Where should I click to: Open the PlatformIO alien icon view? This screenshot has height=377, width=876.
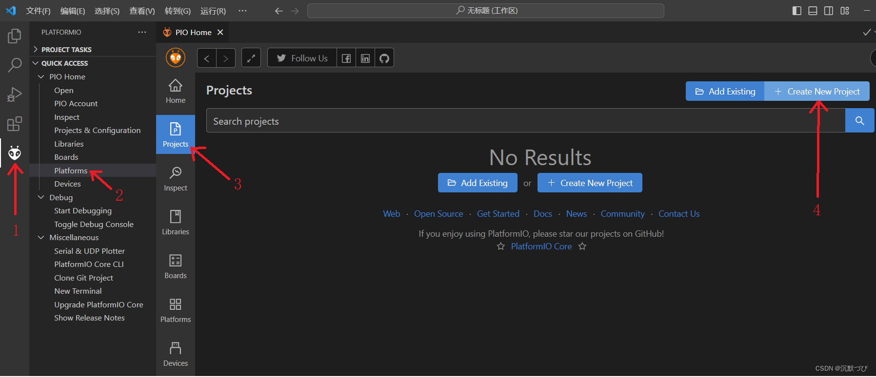pyautogui.click(x=15, y=153)
